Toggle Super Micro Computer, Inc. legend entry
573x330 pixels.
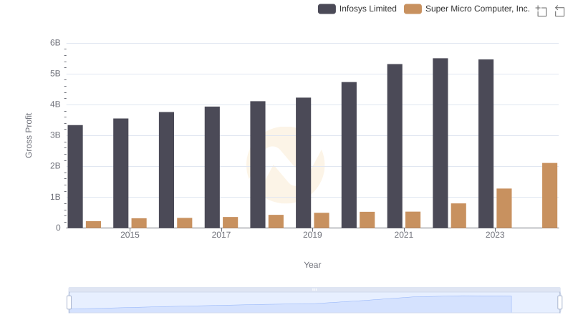467,9
